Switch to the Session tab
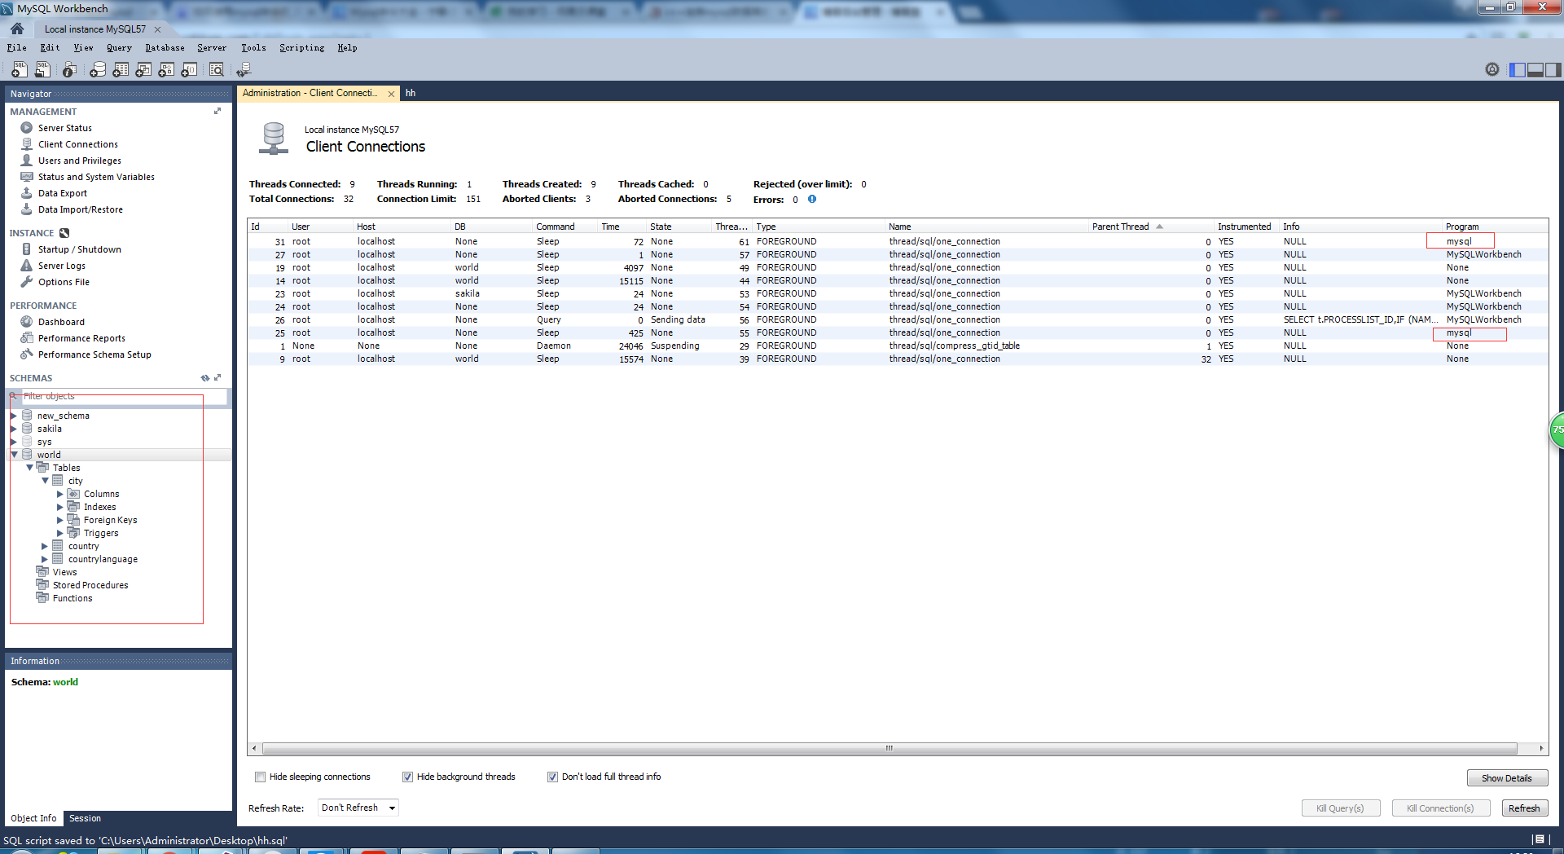This screenshot has height=854, width=1564. point(85,818)
